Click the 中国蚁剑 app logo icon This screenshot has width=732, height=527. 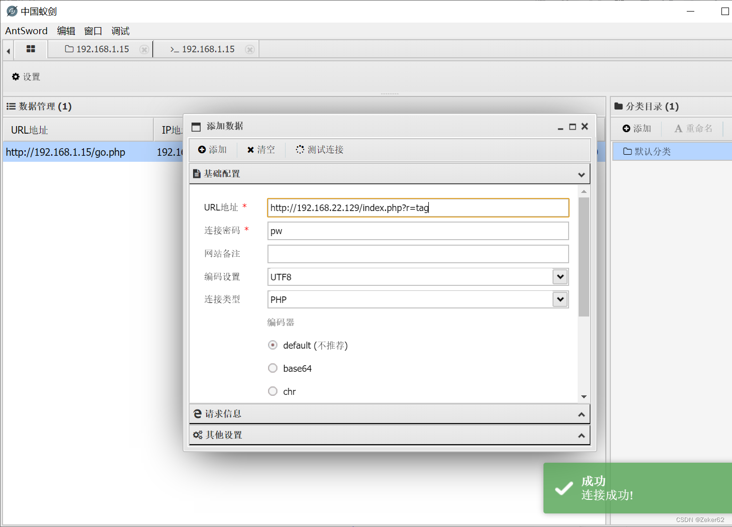click(12, 11)
